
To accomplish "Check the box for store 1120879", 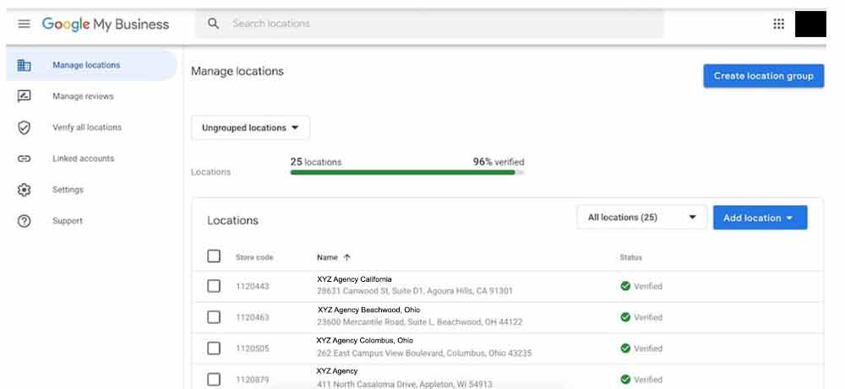I will click(214, 380).
